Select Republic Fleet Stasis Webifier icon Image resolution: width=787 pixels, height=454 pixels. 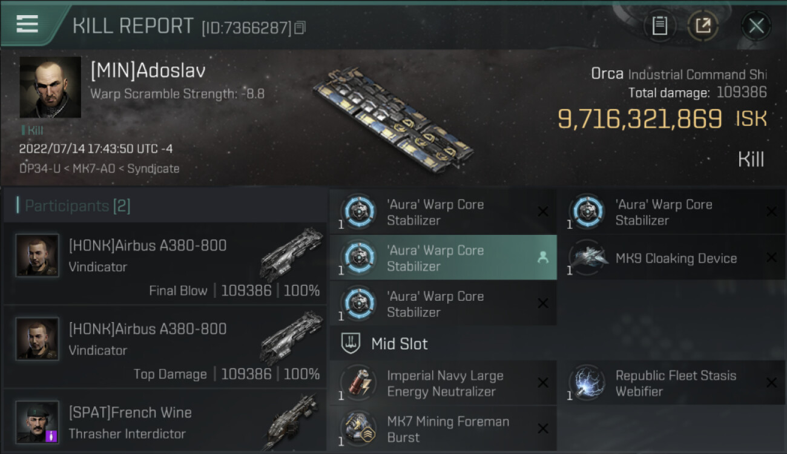click(587, 383)
